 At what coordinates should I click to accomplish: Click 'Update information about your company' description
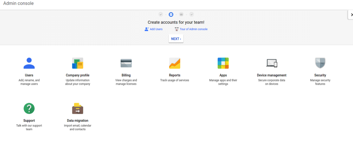tap(77, 82)
